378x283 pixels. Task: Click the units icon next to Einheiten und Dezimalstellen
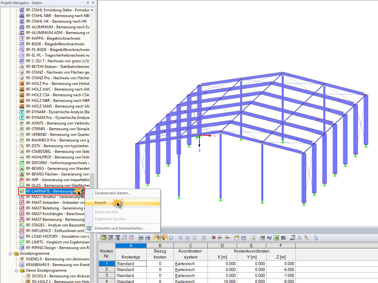pyautogui.click(x=89, y=228)
